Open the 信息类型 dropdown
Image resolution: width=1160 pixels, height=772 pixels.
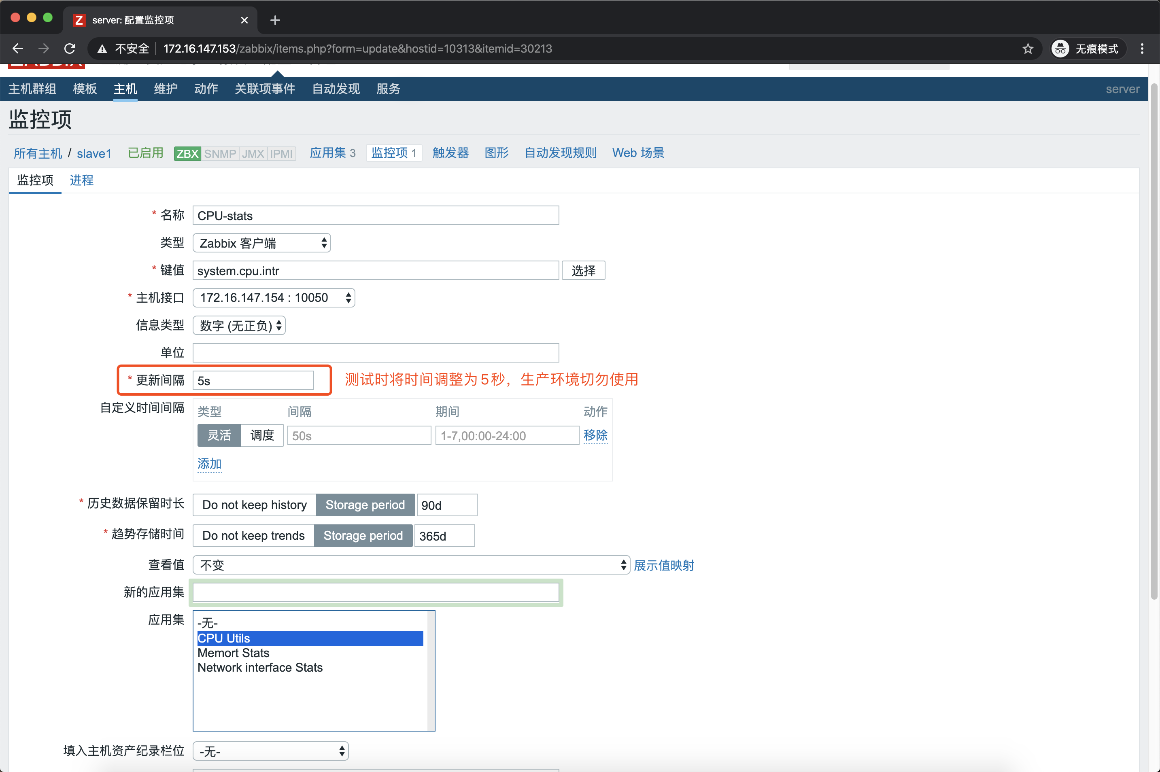(x=239, y=325)
